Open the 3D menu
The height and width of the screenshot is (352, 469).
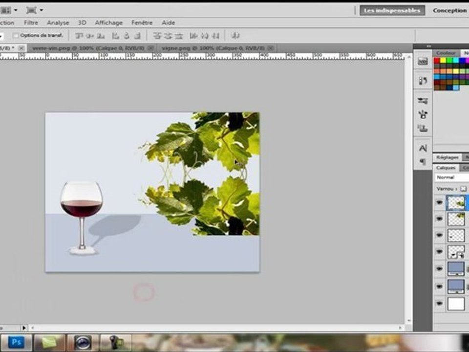[82, 23]
